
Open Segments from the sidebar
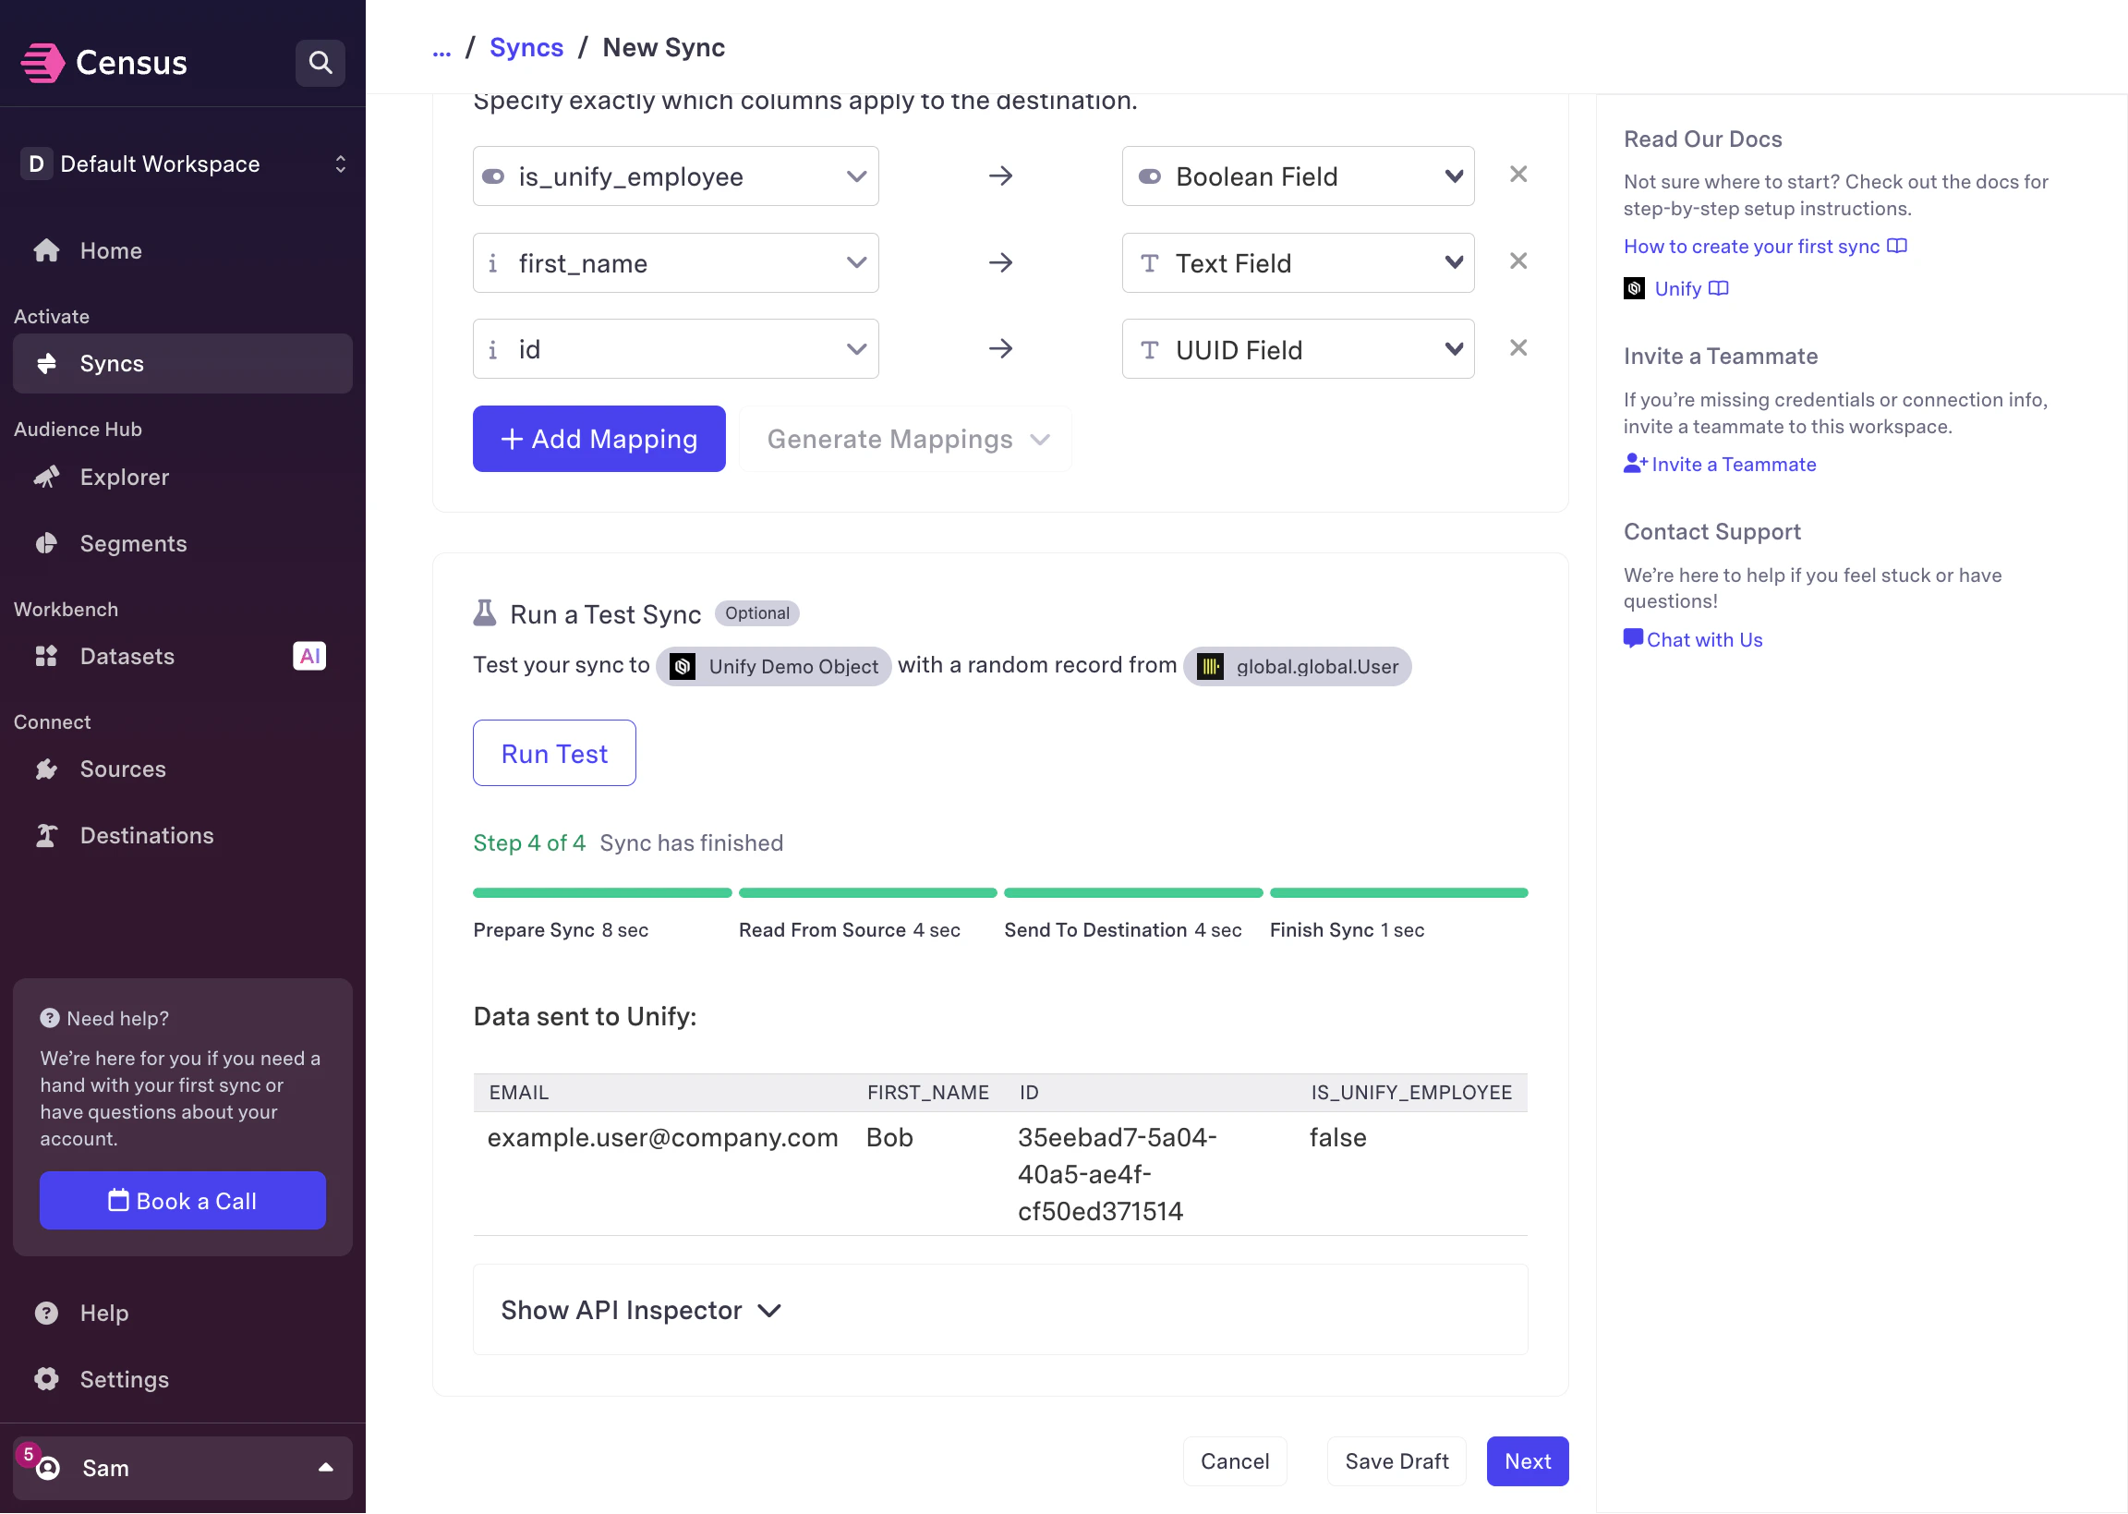pos(133,543)
